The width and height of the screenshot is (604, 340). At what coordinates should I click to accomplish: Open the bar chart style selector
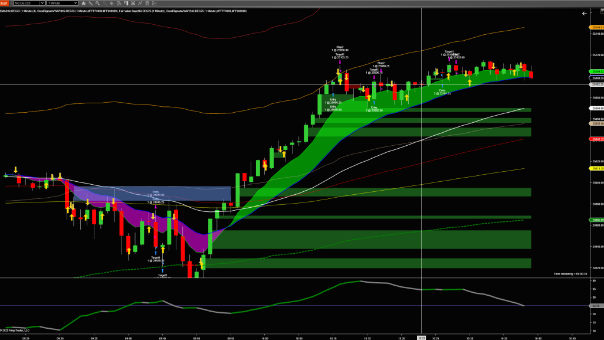click(84, 3)
